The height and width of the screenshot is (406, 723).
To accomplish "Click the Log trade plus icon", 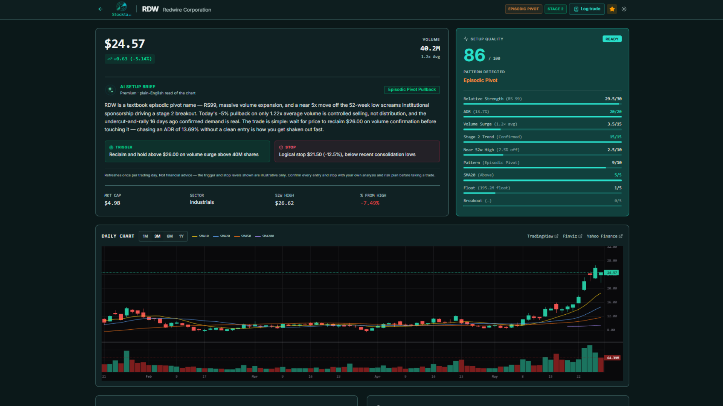I will point(576,9).
